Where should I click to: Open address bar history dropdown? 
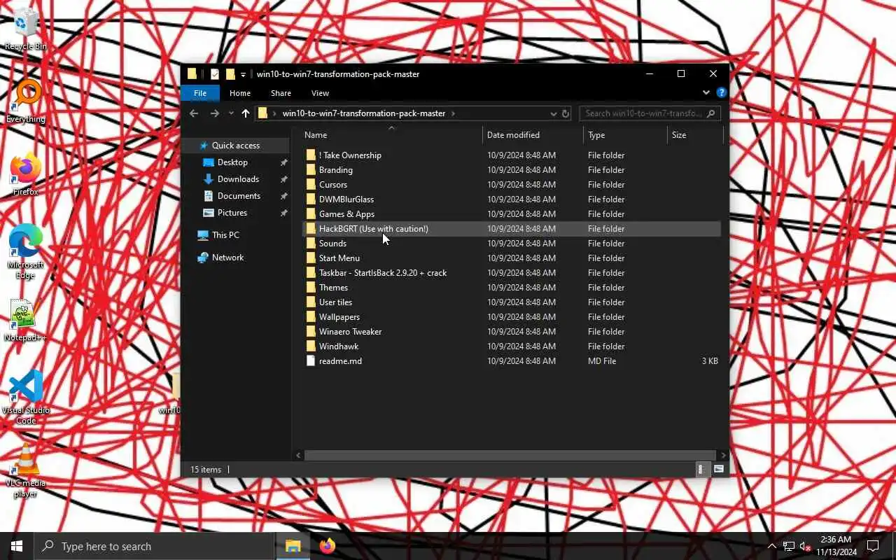click(x=553, y=113)
